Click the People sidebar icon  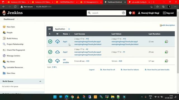pos(4,32)
